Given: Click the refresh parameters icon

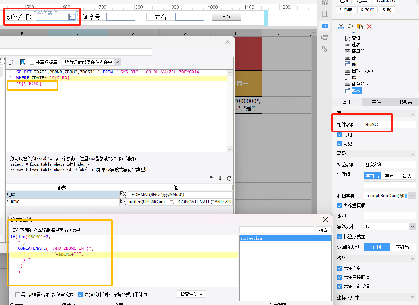Looking at the screenshot, I should tap(229, 178).
